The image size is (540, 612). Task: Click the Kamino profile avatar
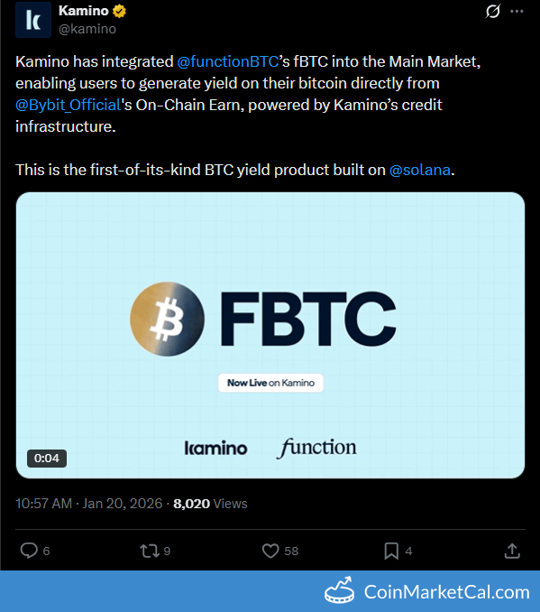(33, 20)
